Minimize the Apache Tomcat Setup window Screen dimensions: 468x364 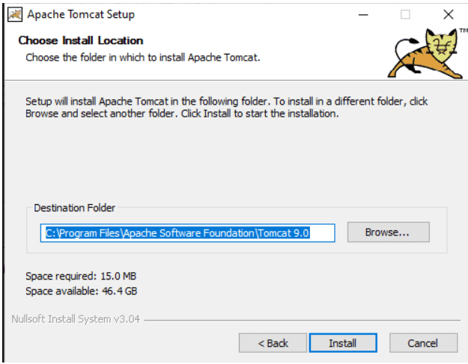point(362,14)
